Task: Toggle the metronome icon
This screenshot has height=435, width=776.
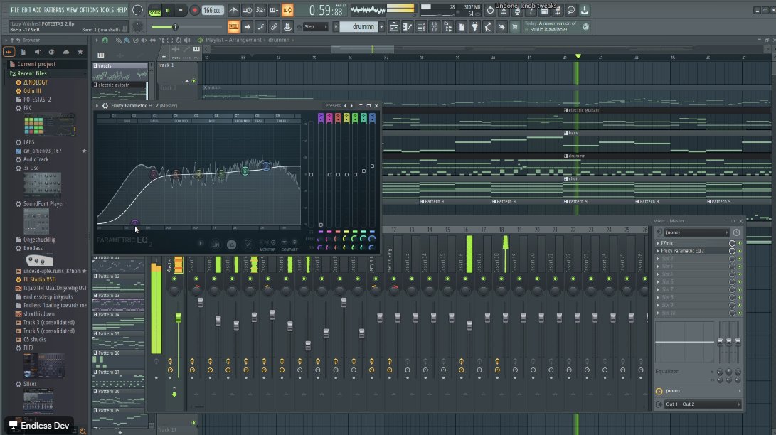Action: (233, 10)
